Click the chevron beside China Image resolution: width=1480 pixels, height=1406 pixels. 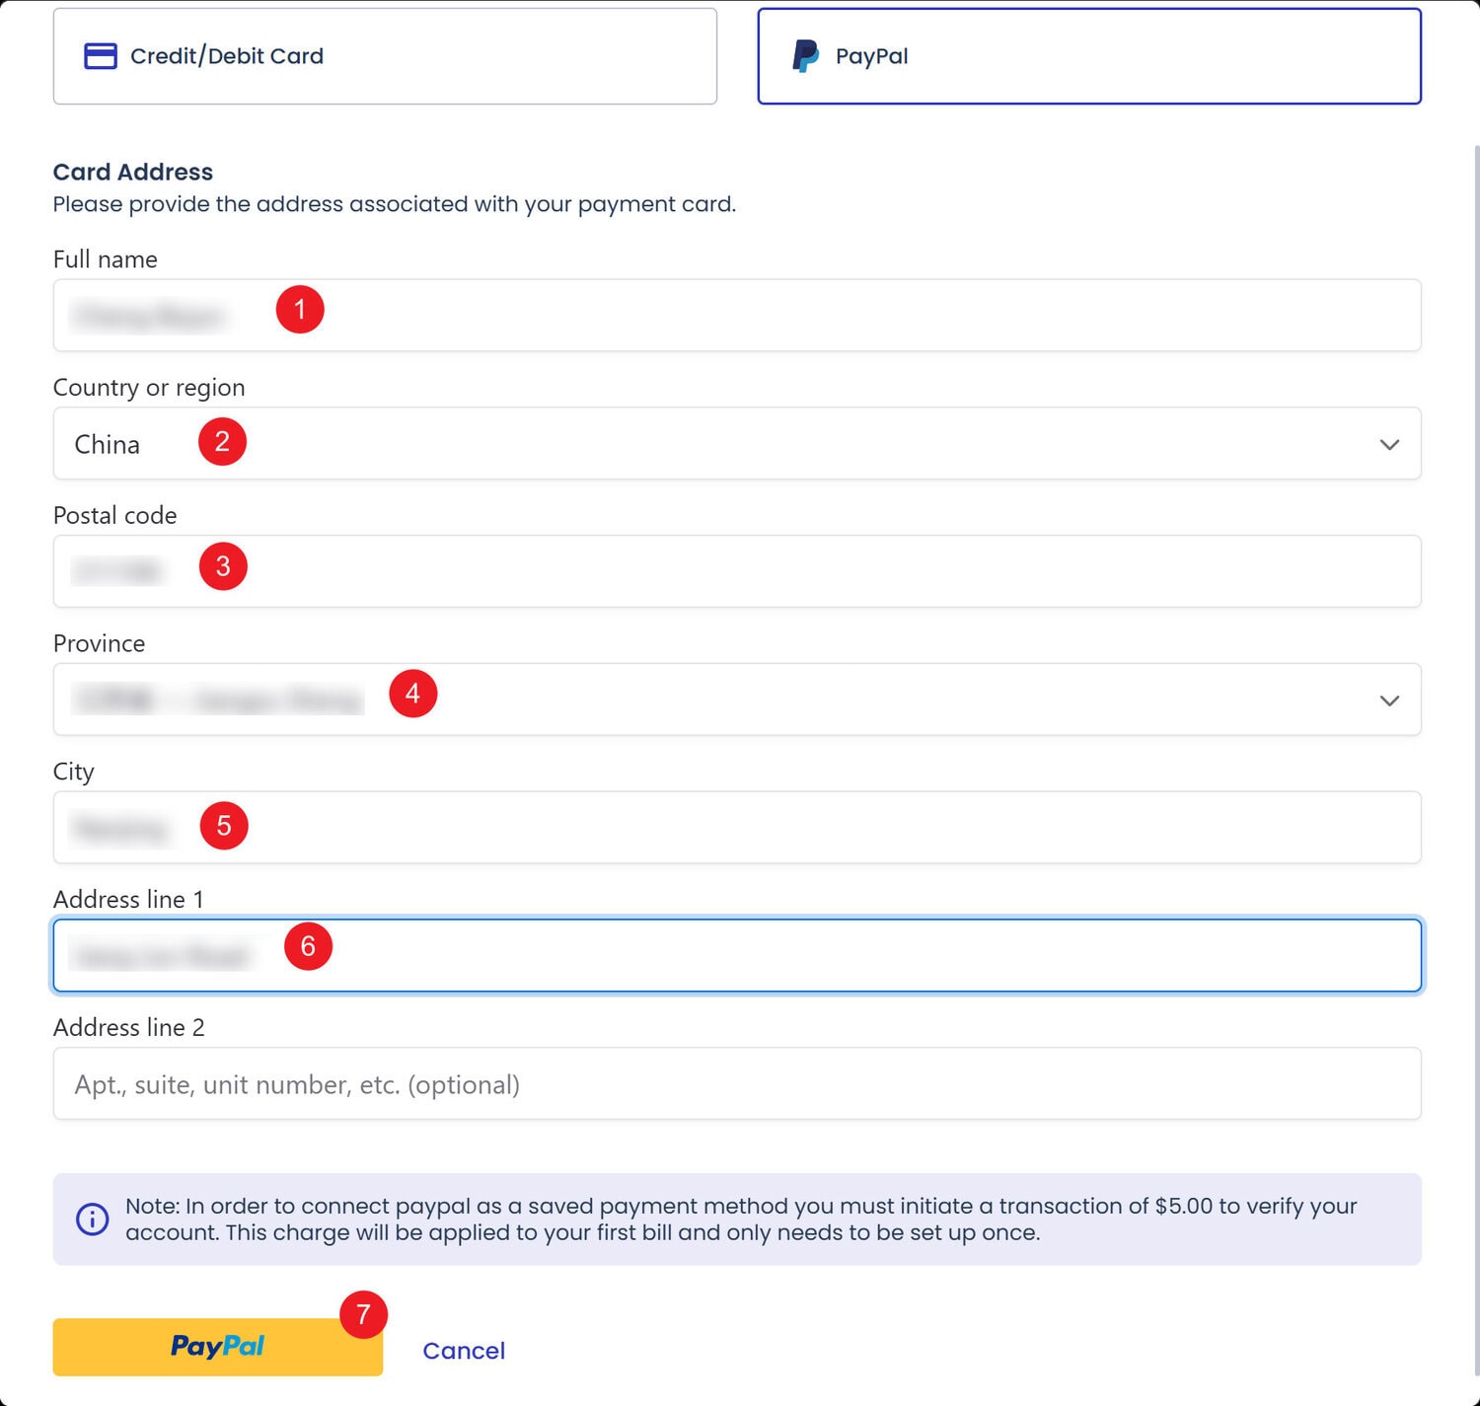pyautogui.click(x=1389, y=445)
